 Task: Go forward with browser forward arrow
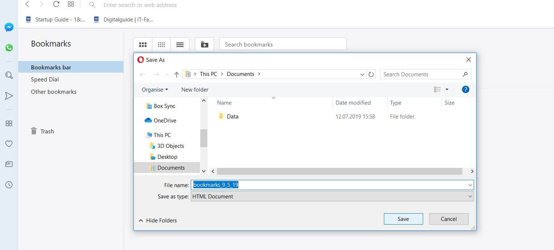point(41,4)
